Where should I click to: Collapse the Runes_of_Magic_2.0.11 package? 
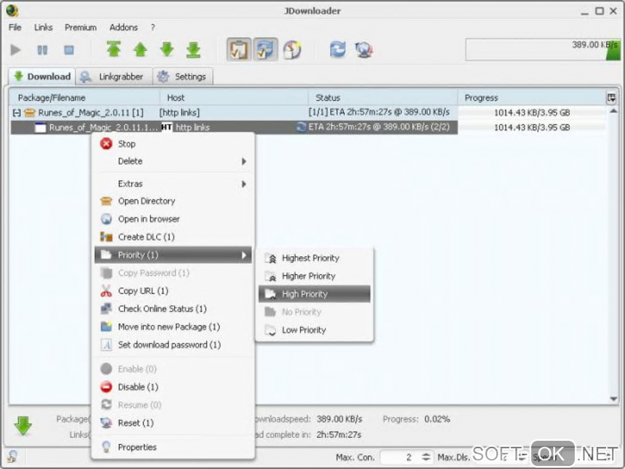pos(17,113)
